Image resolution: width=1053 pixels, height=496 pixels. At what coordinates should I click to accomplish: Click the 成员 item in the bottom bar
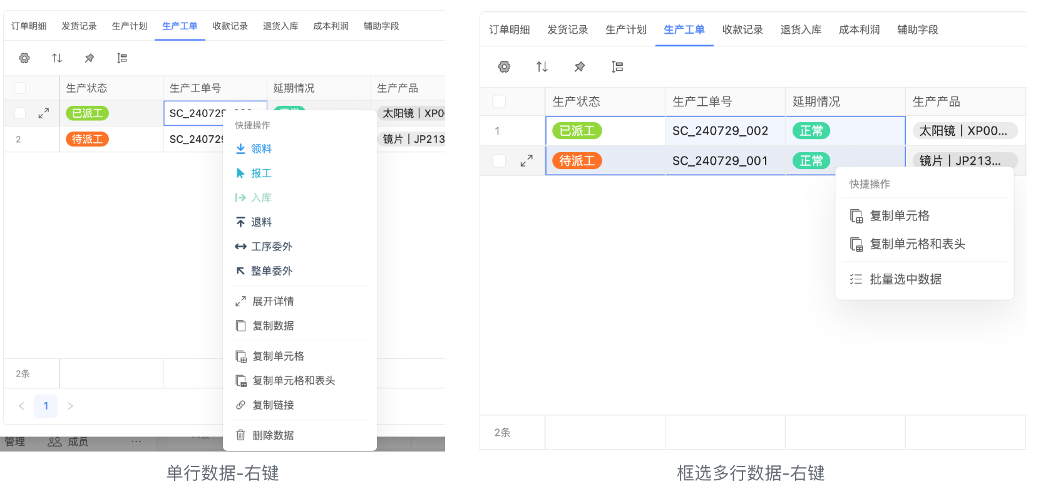pos(68,442)
